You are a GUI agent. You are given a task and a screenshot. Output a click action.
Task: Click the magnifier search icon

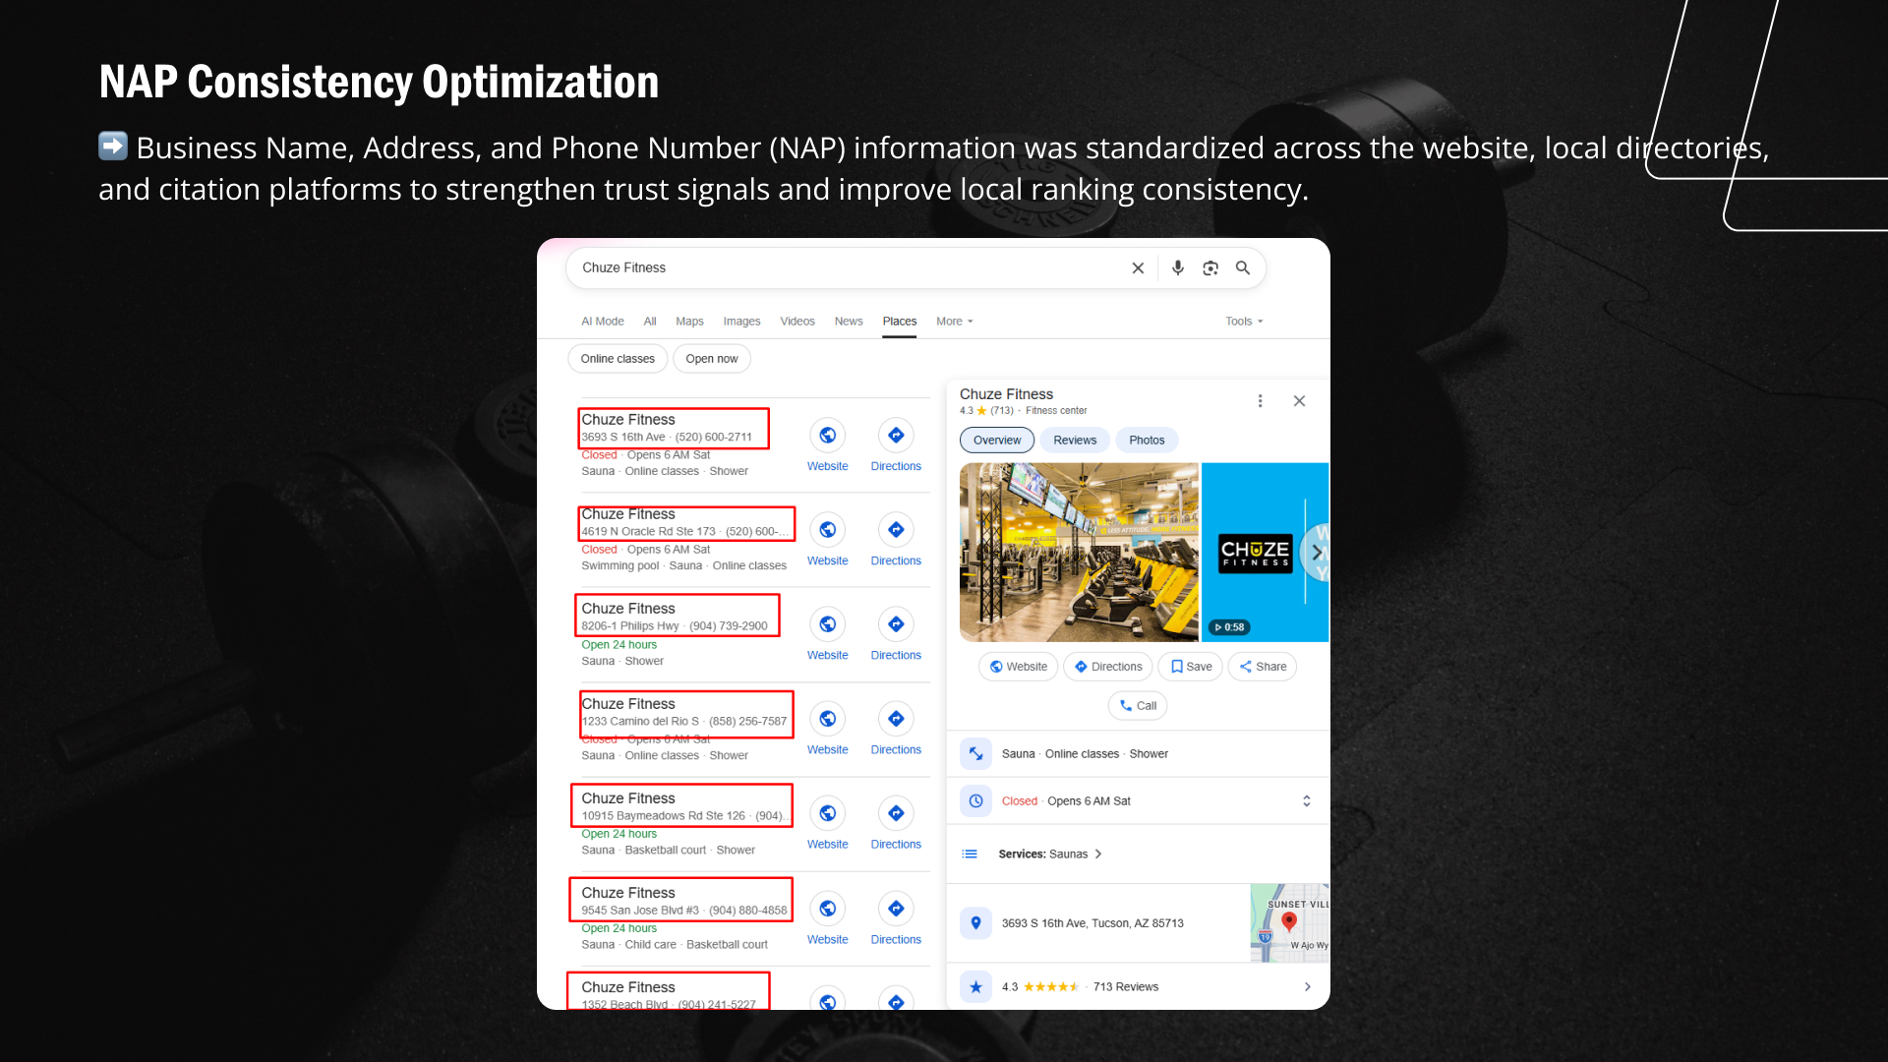pyautogui.click(x=1243, y=268)
